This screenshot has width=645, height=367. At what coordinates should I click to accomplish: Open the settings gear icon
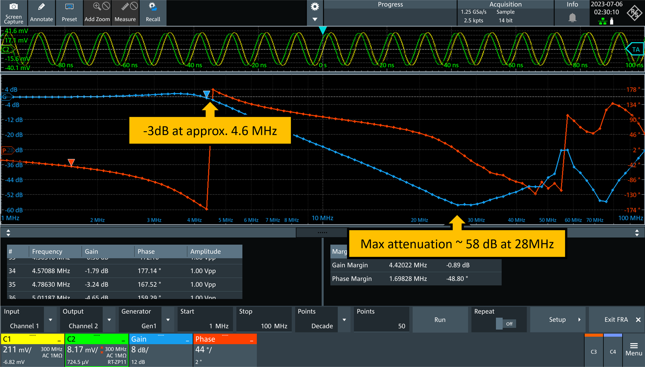315,7
